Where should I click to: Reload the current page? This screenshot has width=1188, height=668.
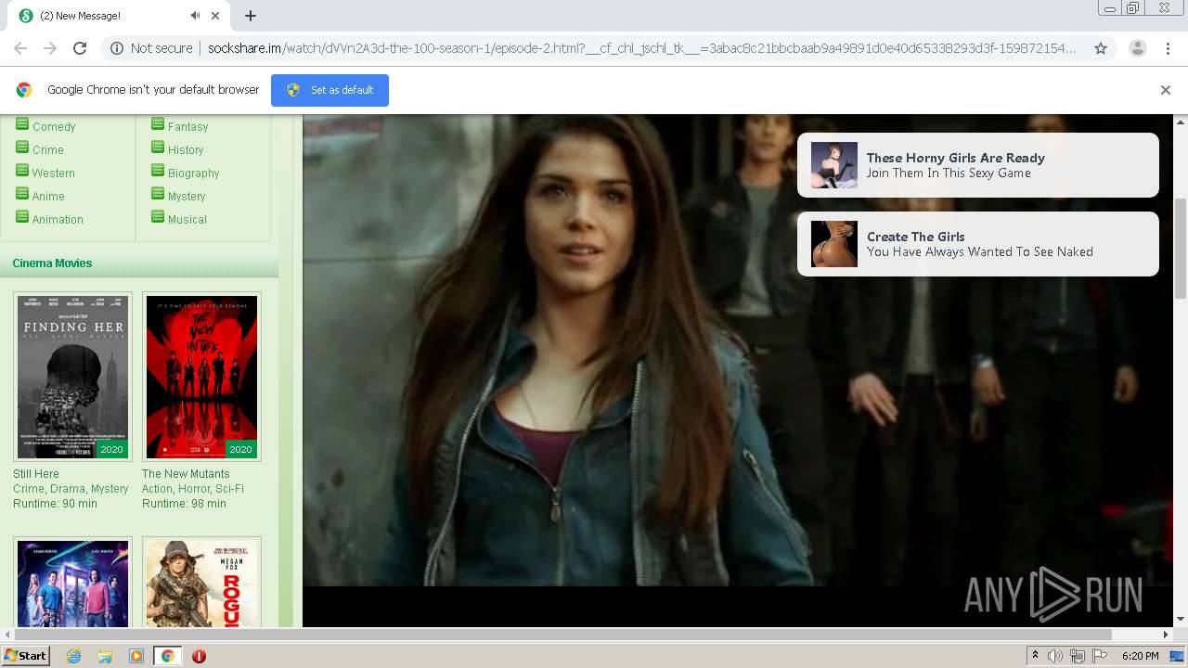[80, 48]
